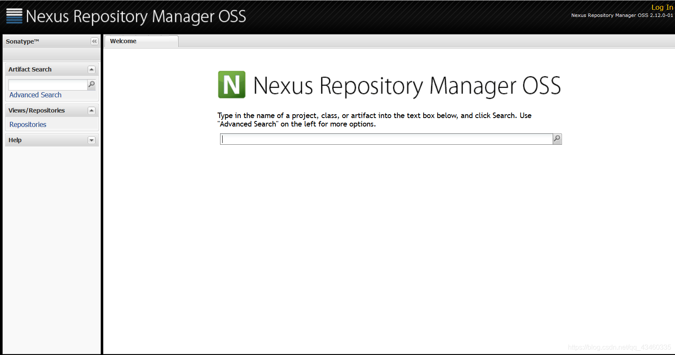Click the Artifact Search panel header
This screenshot has height=355, width=675.
[x=52, y=69]
